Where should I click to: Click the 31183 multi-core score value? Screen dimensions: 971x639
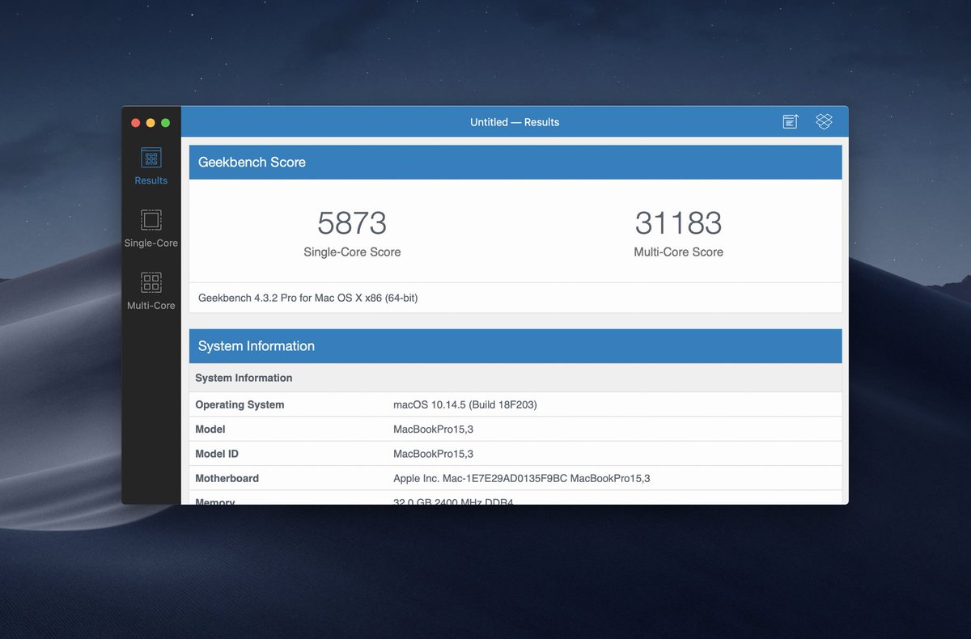(x=678, y=223)
